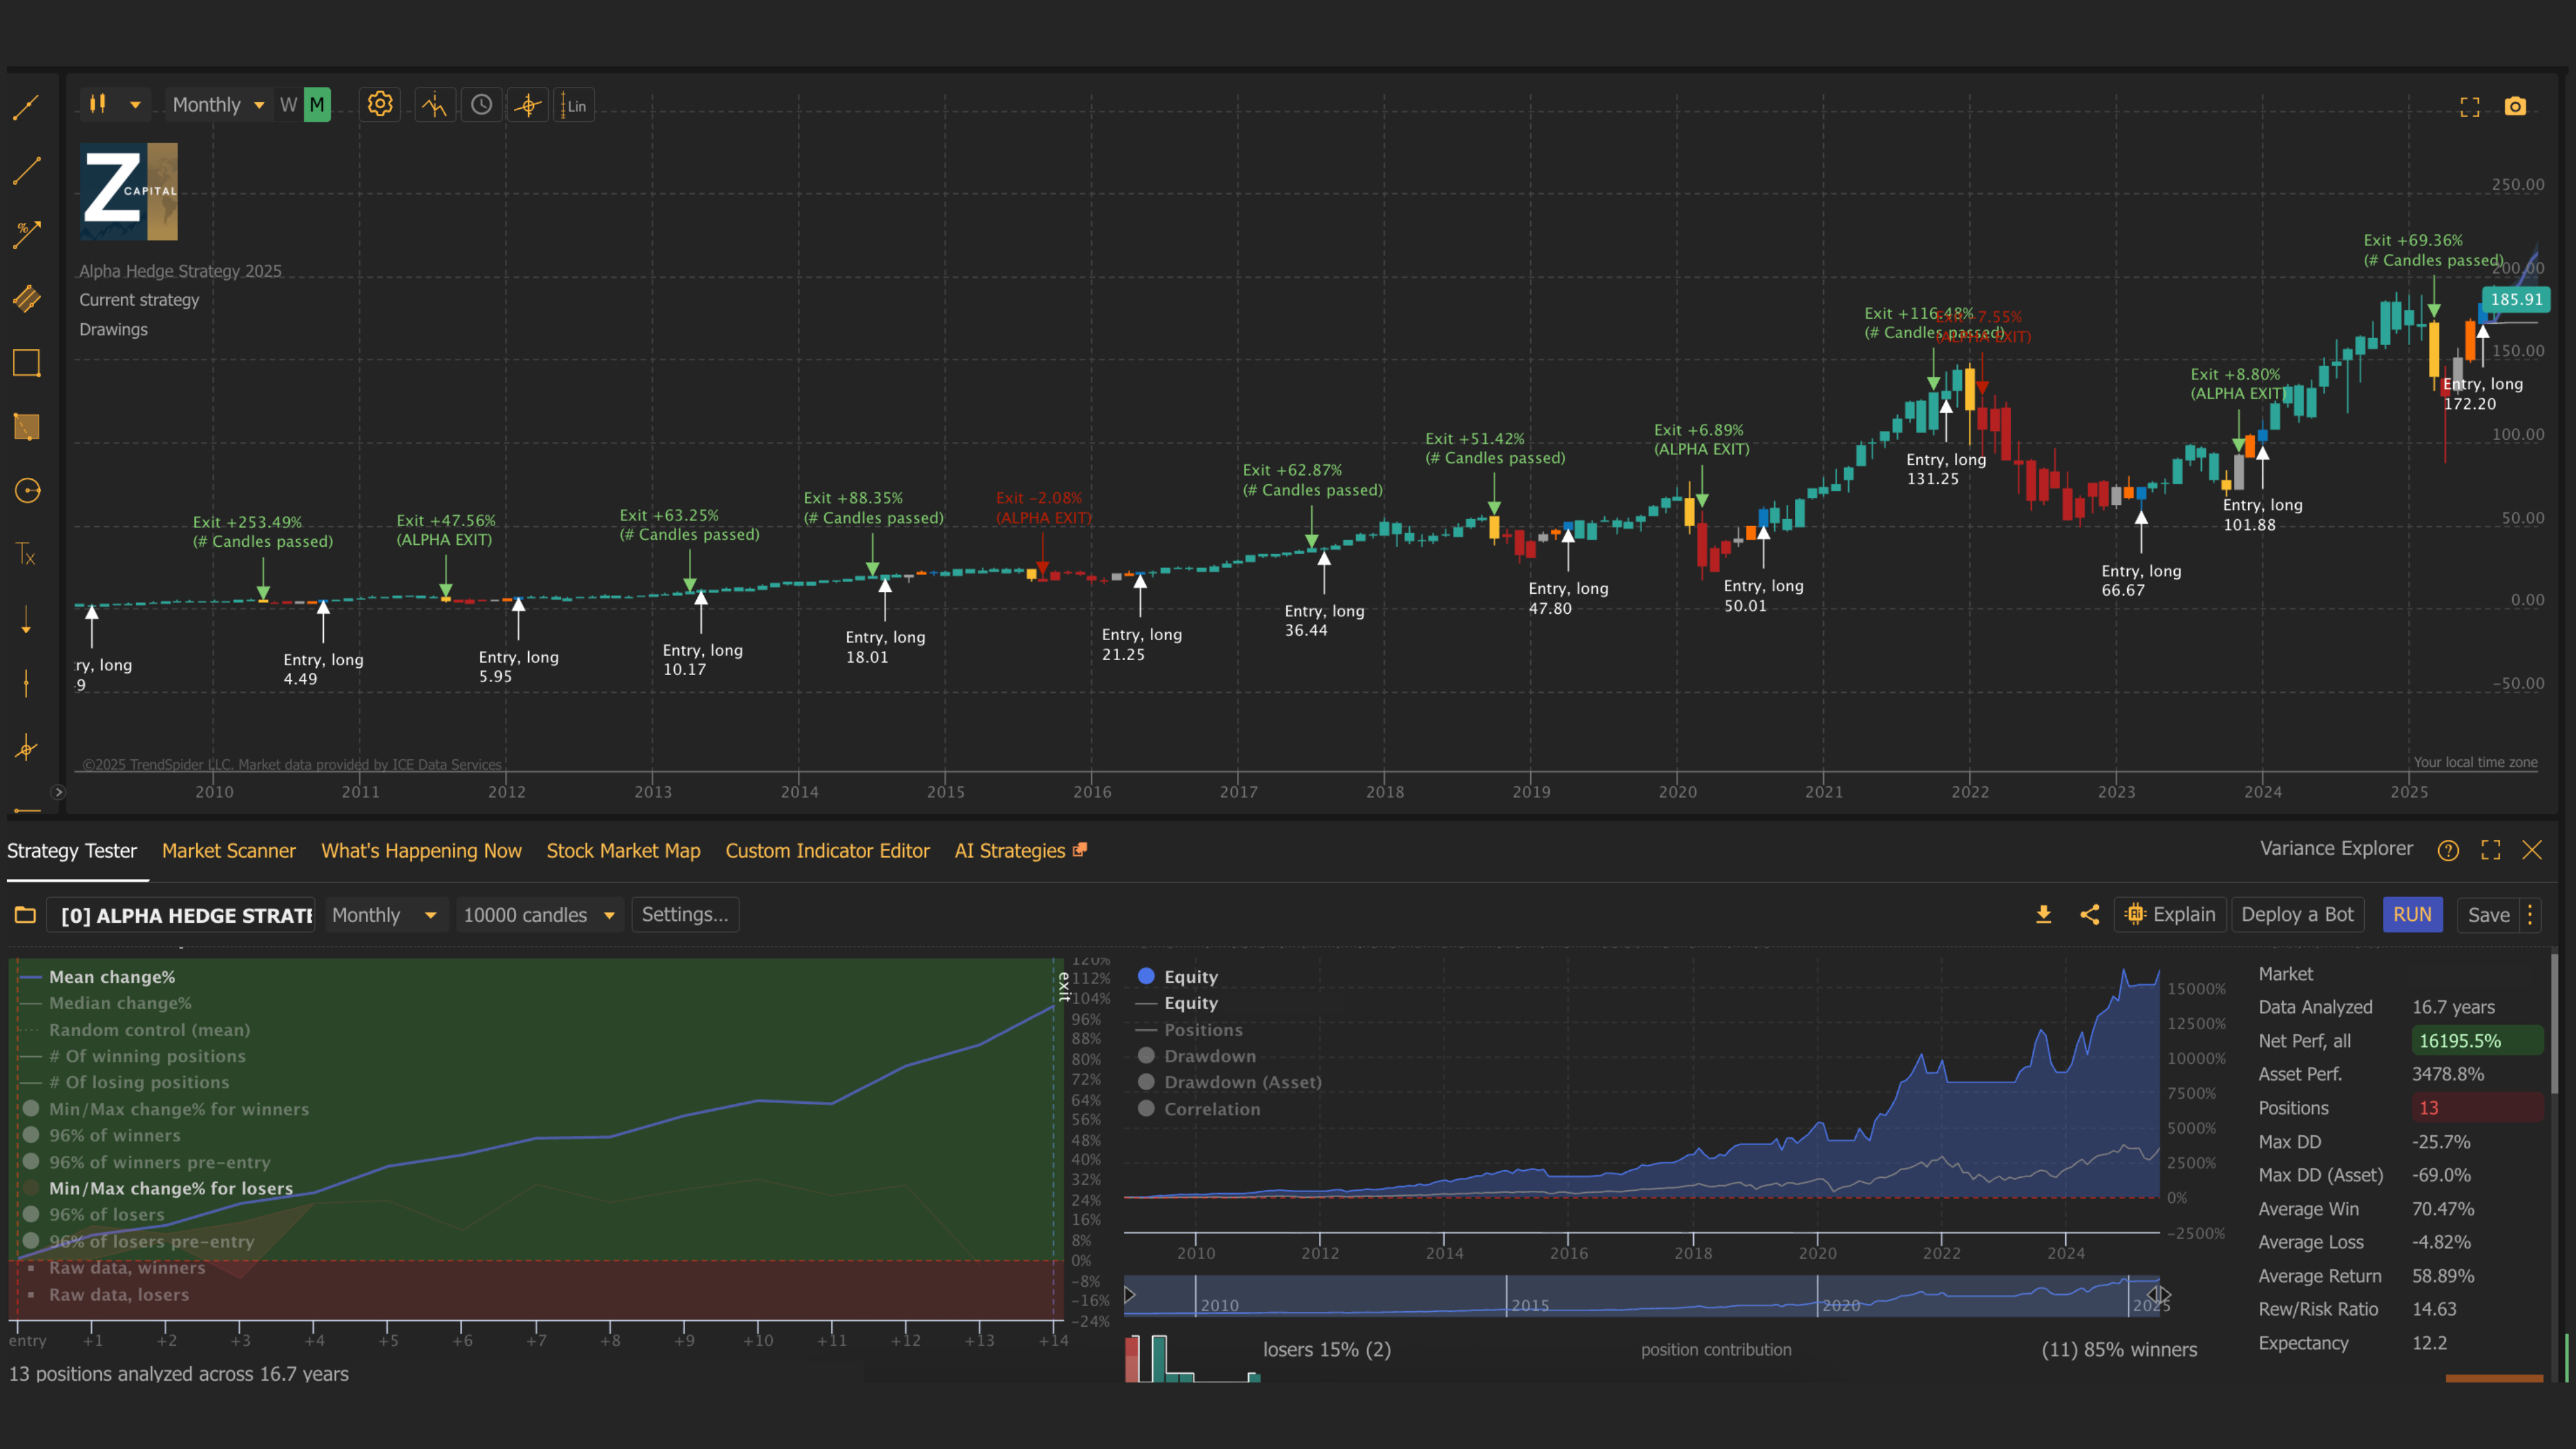The image size is (2576, 1449).
Task: Switch to Market Scanner tab
Action: tap(228, 850)
